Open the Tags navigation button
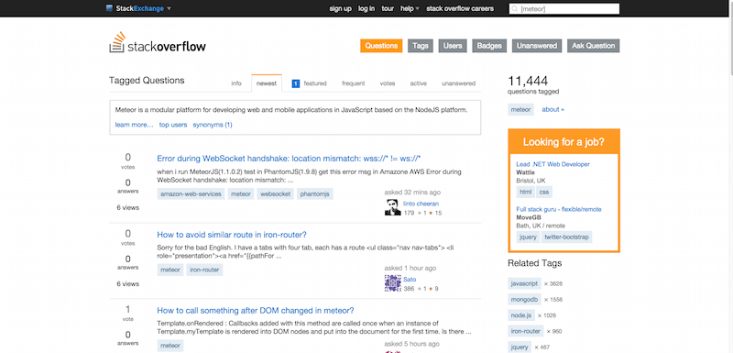 click(x=421, y=46)
